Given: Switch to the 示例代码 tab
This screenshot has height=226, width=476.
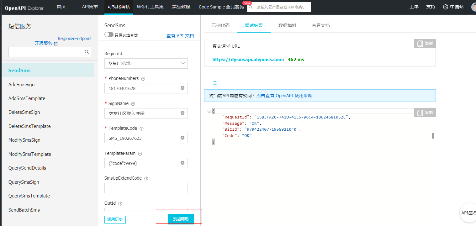Looking at the screenshot, I should [220, 25].
